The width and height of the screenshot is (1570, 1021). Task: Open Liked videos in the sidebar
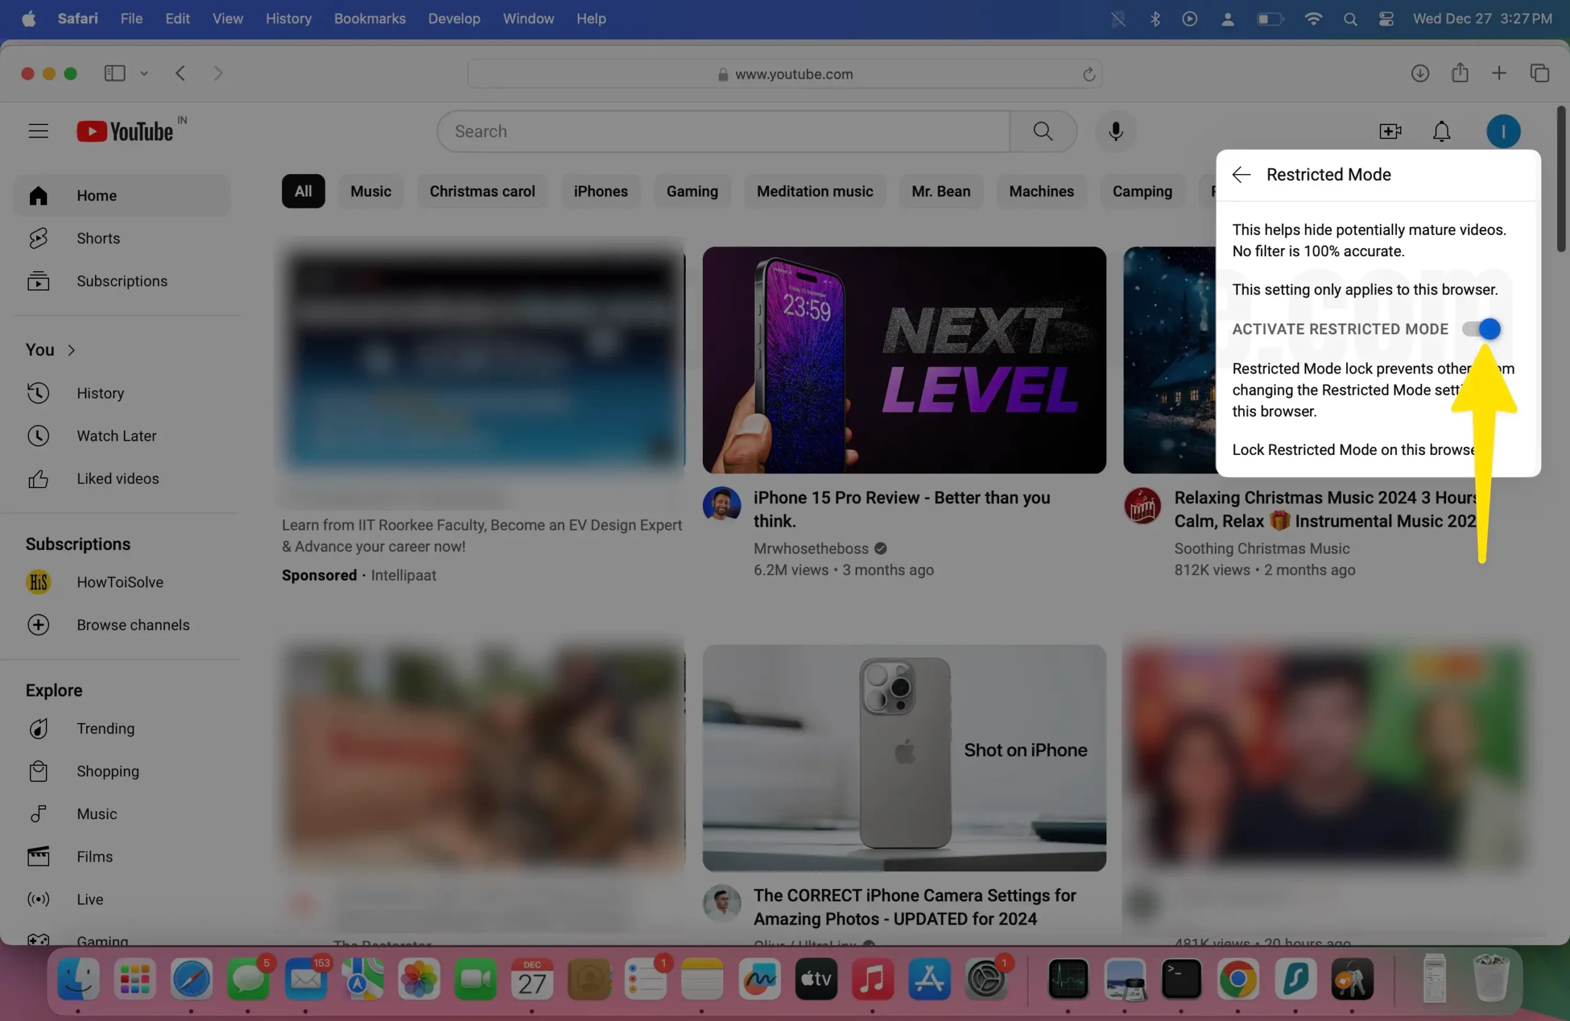pos(117,478)
